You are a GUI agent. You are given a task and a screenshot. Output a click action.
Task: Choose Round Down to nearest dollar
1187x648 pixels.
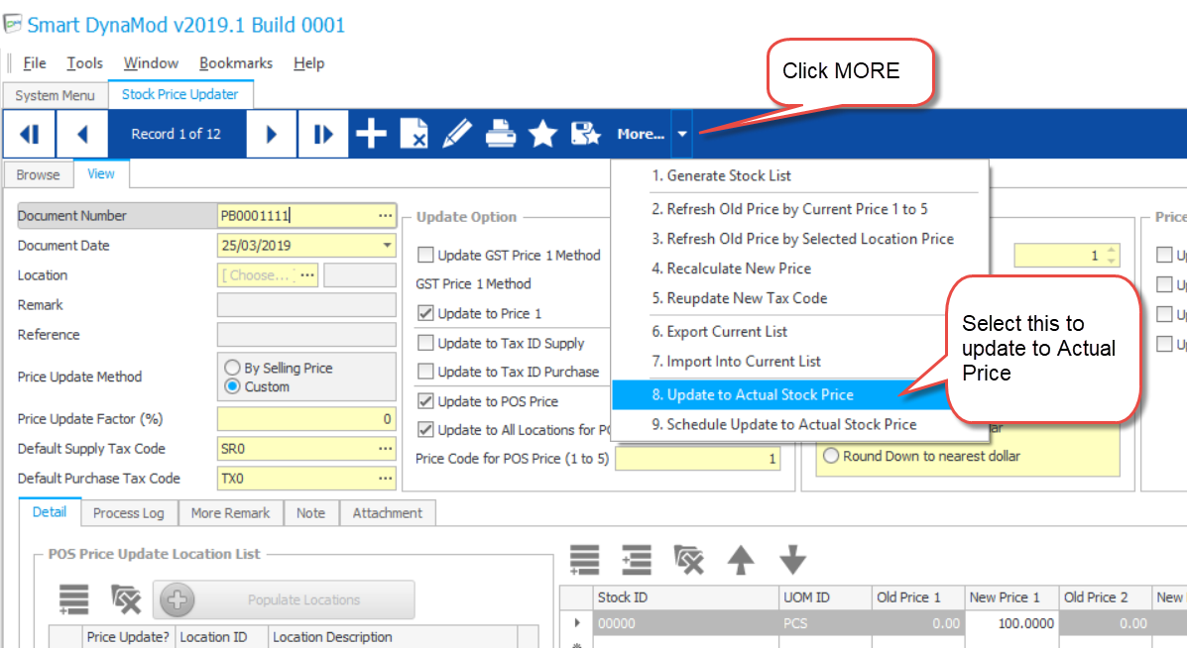(x=831, y=456)
